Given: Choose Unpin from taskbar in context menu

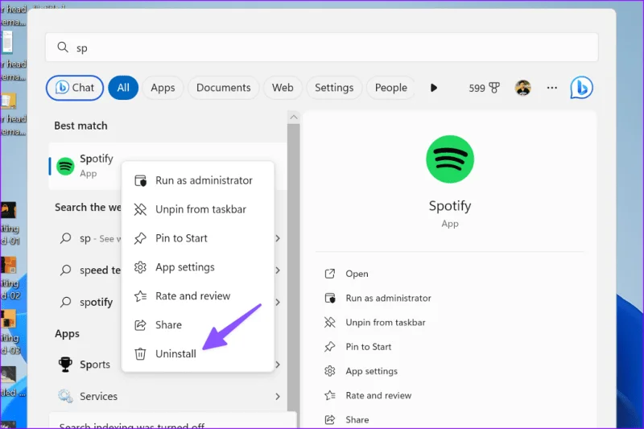Looking at the screenshot, I should click(198, 209).
